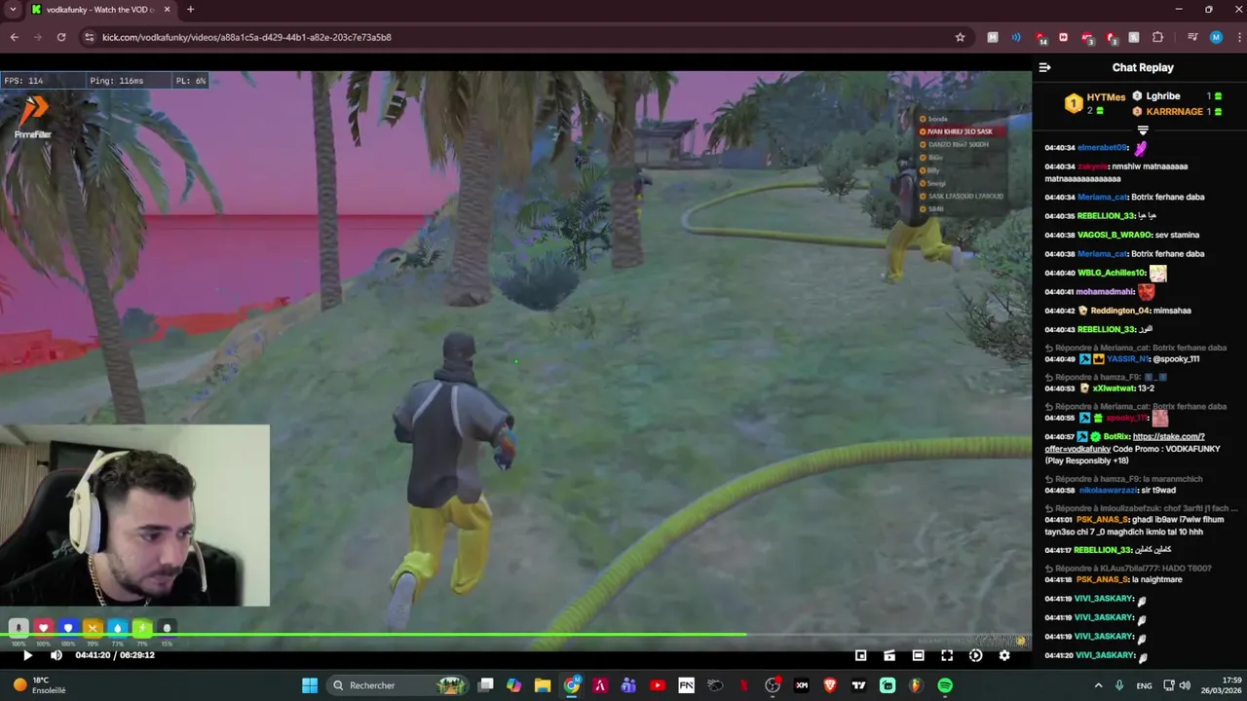This screenshot has width=1247, height=701.
Task: Open the XM app on taskbar
Action: tap(802, 685)
